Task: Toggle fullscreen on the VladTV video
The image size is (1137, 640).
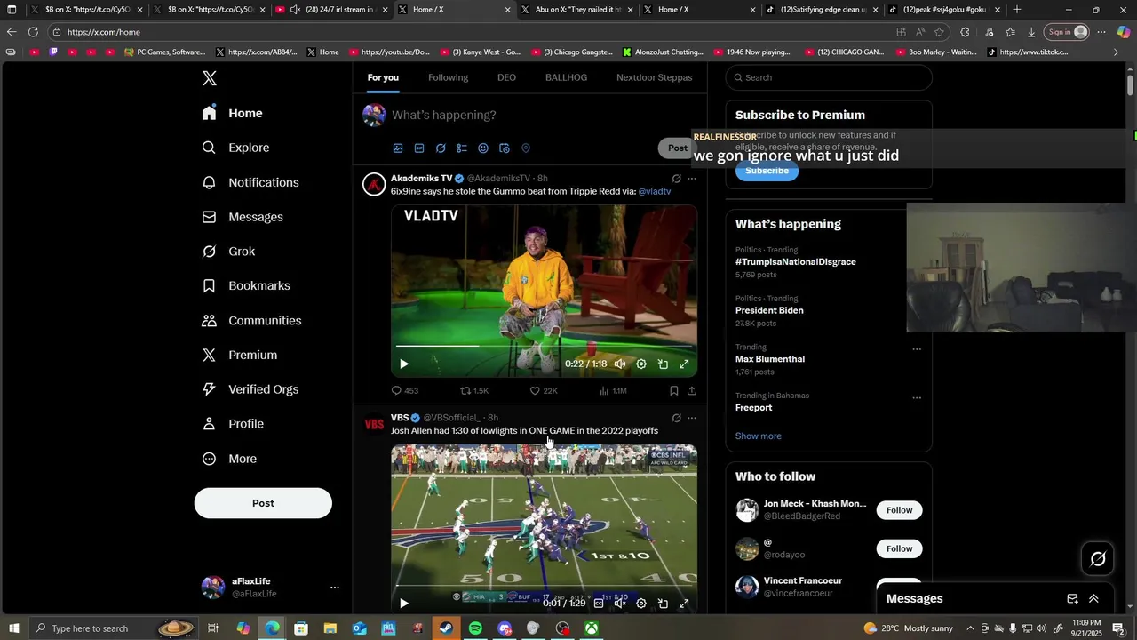Action: coord(684,364)
